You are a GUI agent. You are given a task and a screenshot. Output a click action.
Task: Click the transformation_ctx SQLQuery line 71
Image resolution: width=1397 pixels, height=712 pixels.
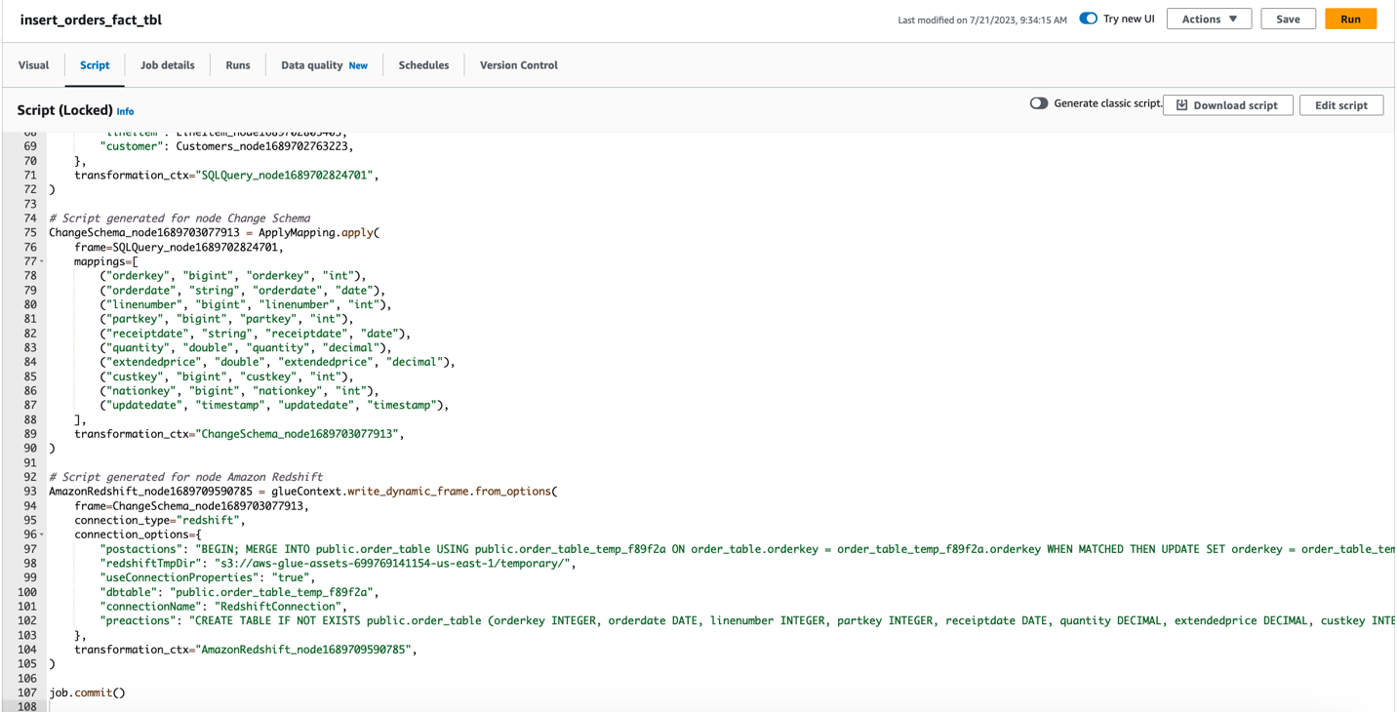click(x=226, y=176)
